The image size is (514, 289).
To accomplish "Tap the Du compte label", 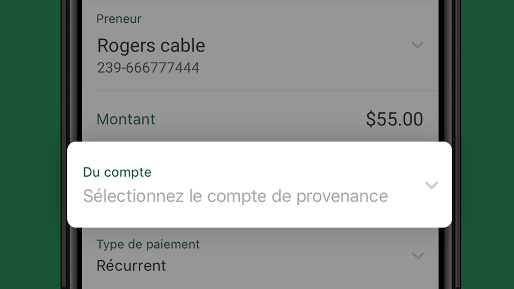I will click(117, 172).
